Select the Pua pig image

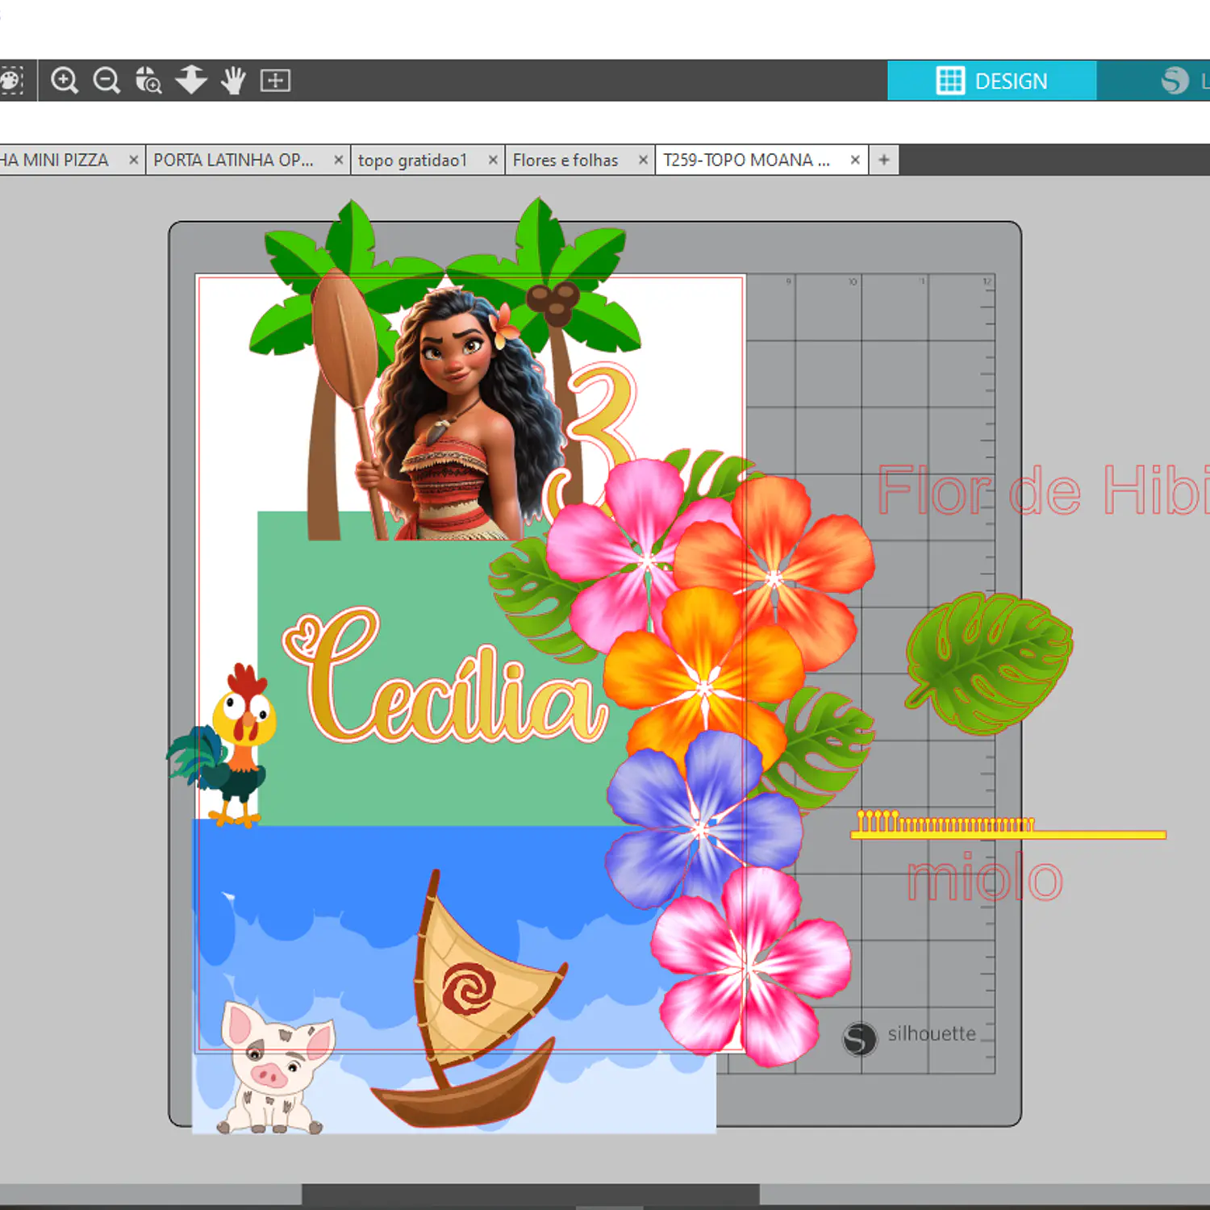274,1066
